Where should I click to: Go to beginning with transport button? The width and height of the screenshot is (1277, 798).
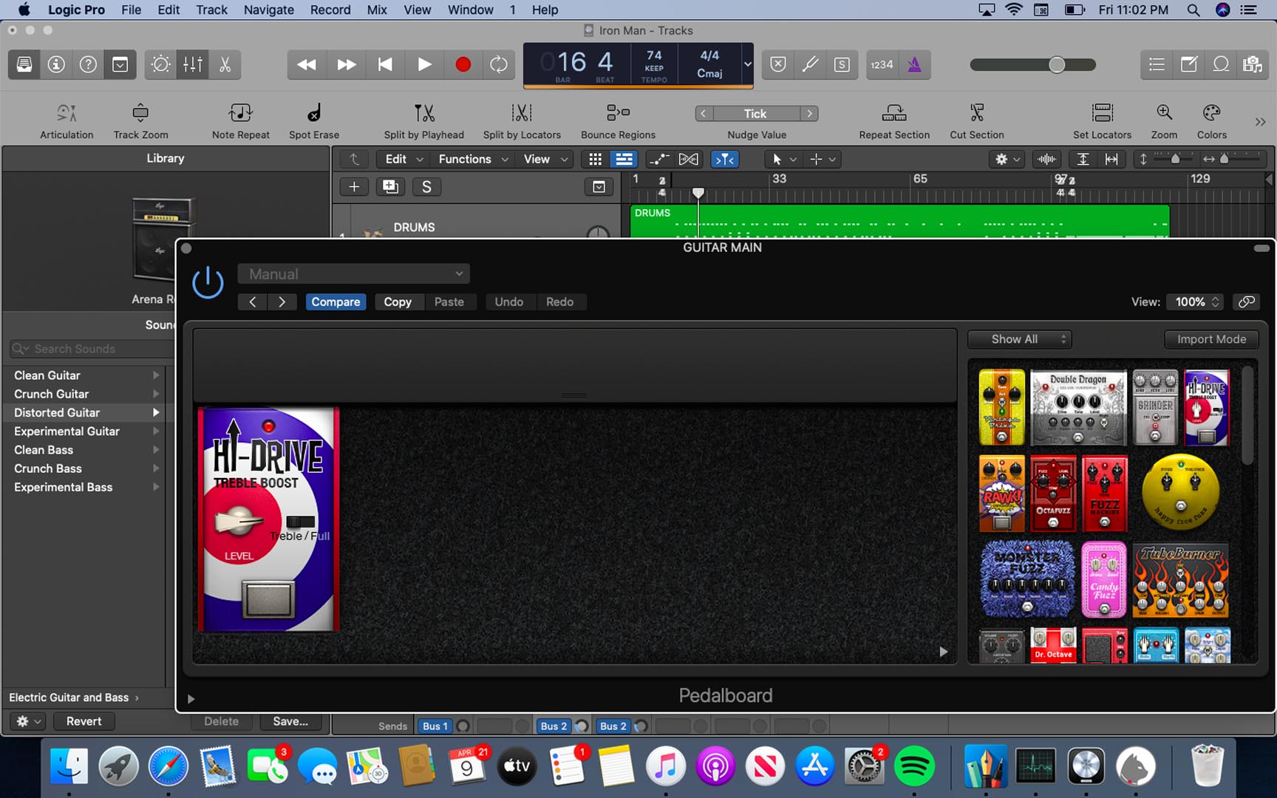[x=385, y=64]
